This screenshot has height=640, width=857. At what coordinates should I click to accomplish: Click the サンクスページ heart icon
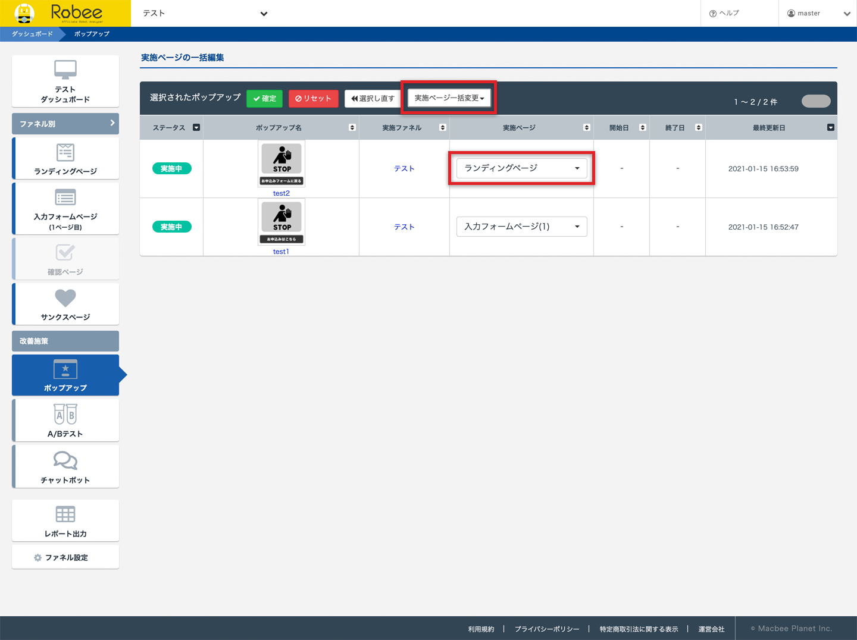[65, 298]
